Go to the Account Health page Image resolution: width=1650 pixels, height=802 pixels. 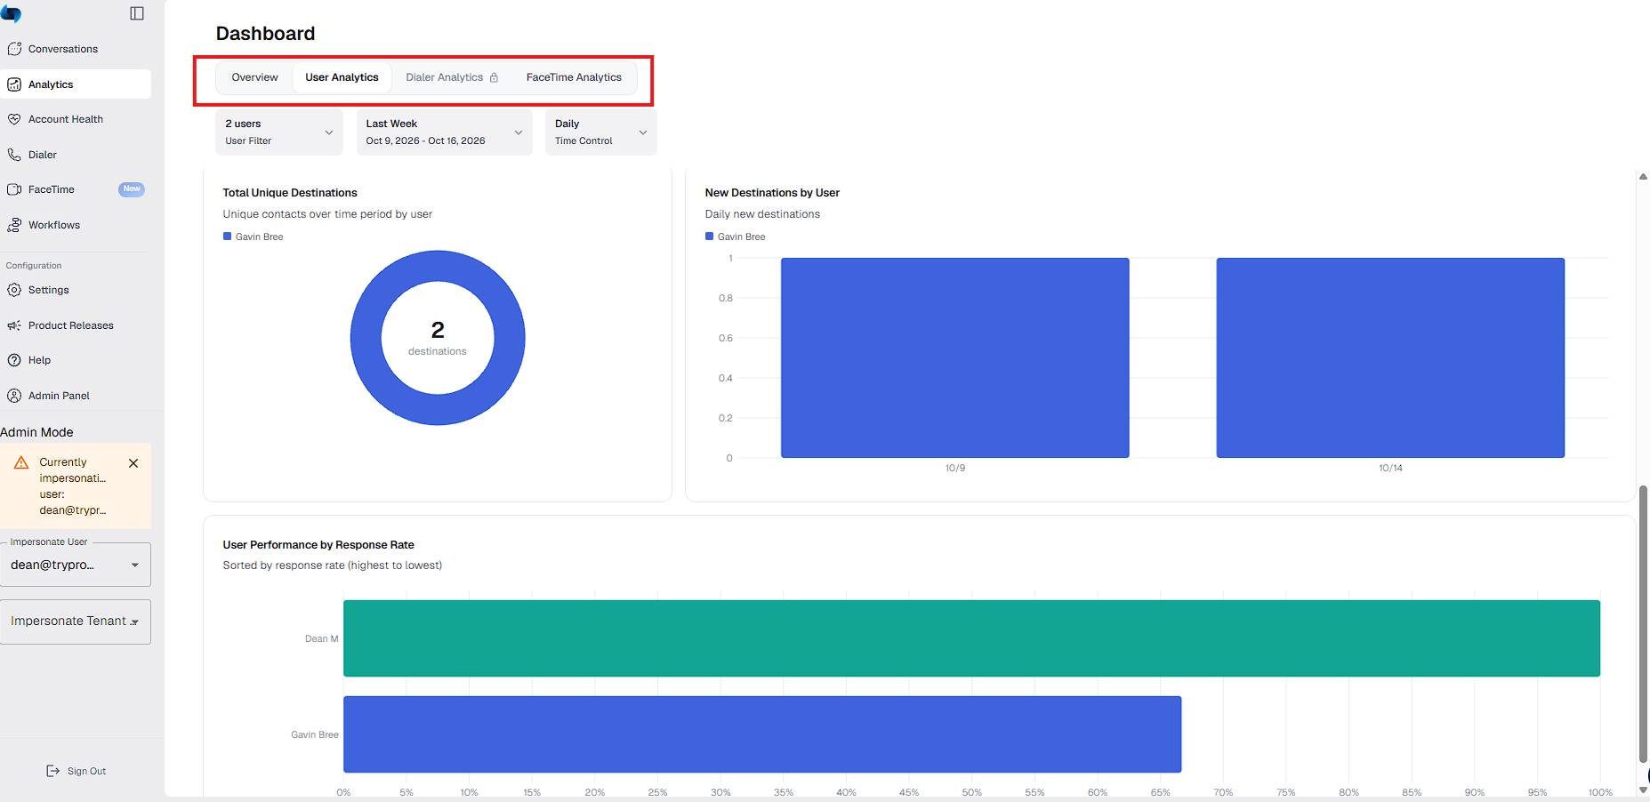point(66,119)
